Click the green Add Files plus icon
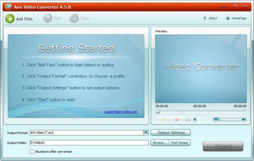 (x=10, y=19)
